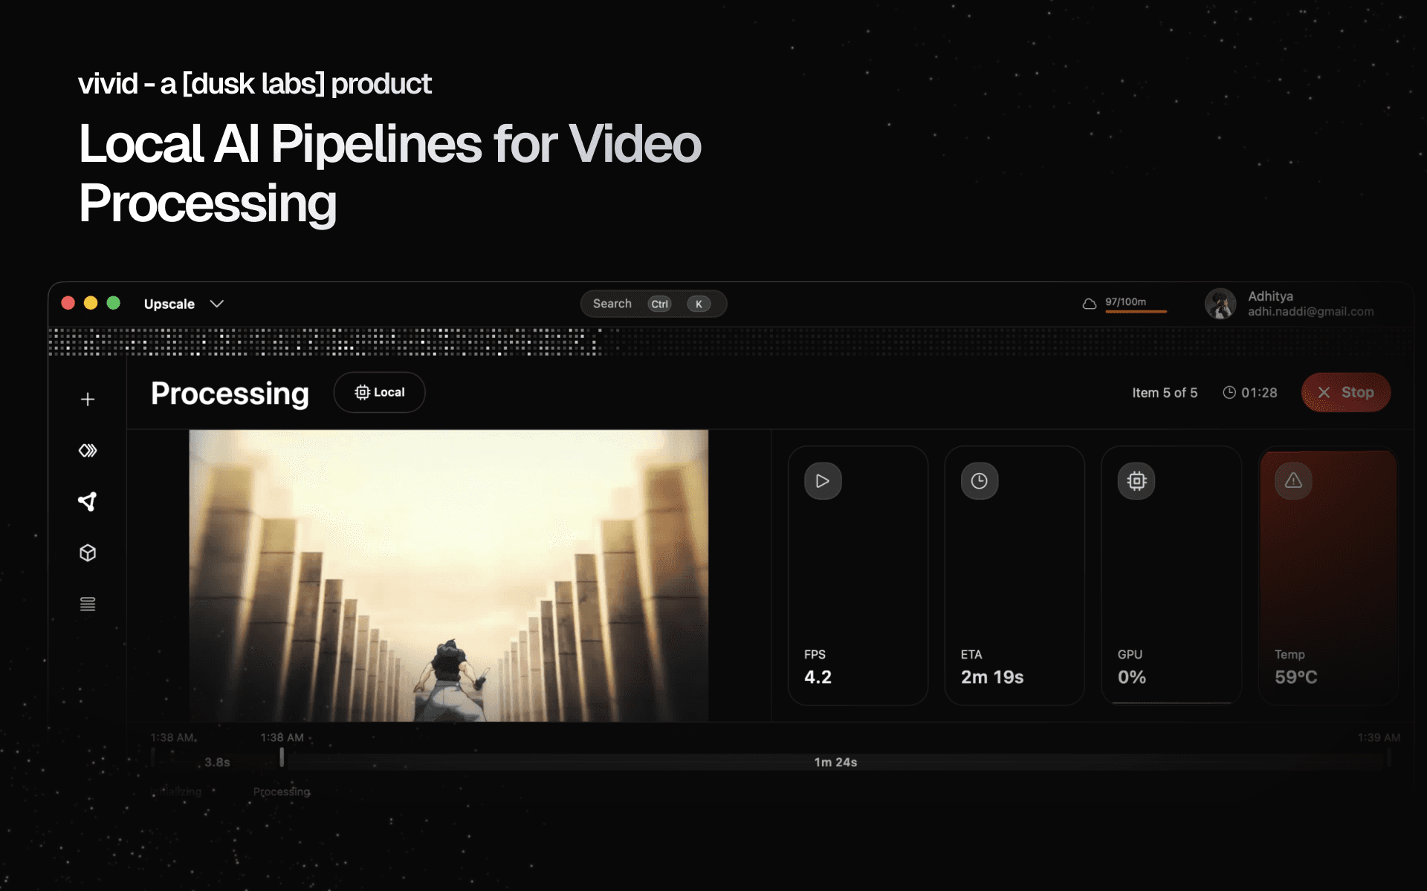1427x891 pixels.
Task: Click the clock icon in the ETA card
Action: pos(980,481)
